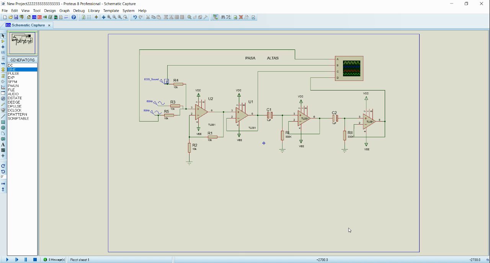Pause the simulation
This screenshot has width=490, height=263.
coord(26,260)
